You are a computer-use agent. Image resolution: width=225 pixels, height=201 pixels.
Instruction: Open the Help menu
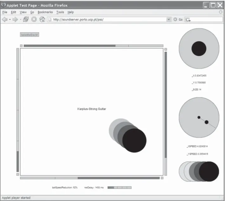pyautogui.click(x=70, y=12)
